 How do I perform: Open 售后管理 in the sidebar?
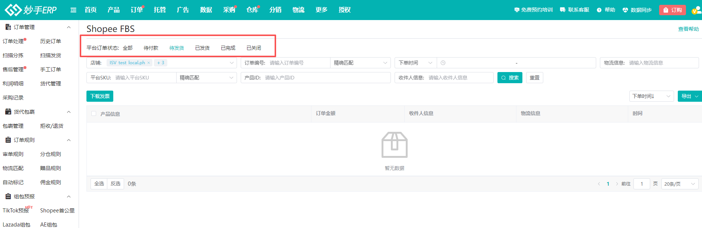pos(13,69)
